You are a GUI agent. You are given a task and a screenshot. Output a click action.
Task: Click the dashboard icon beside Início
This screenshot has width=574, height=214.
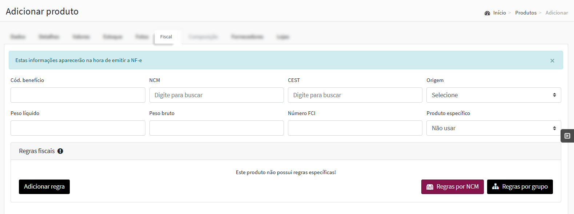pos(487,13)
